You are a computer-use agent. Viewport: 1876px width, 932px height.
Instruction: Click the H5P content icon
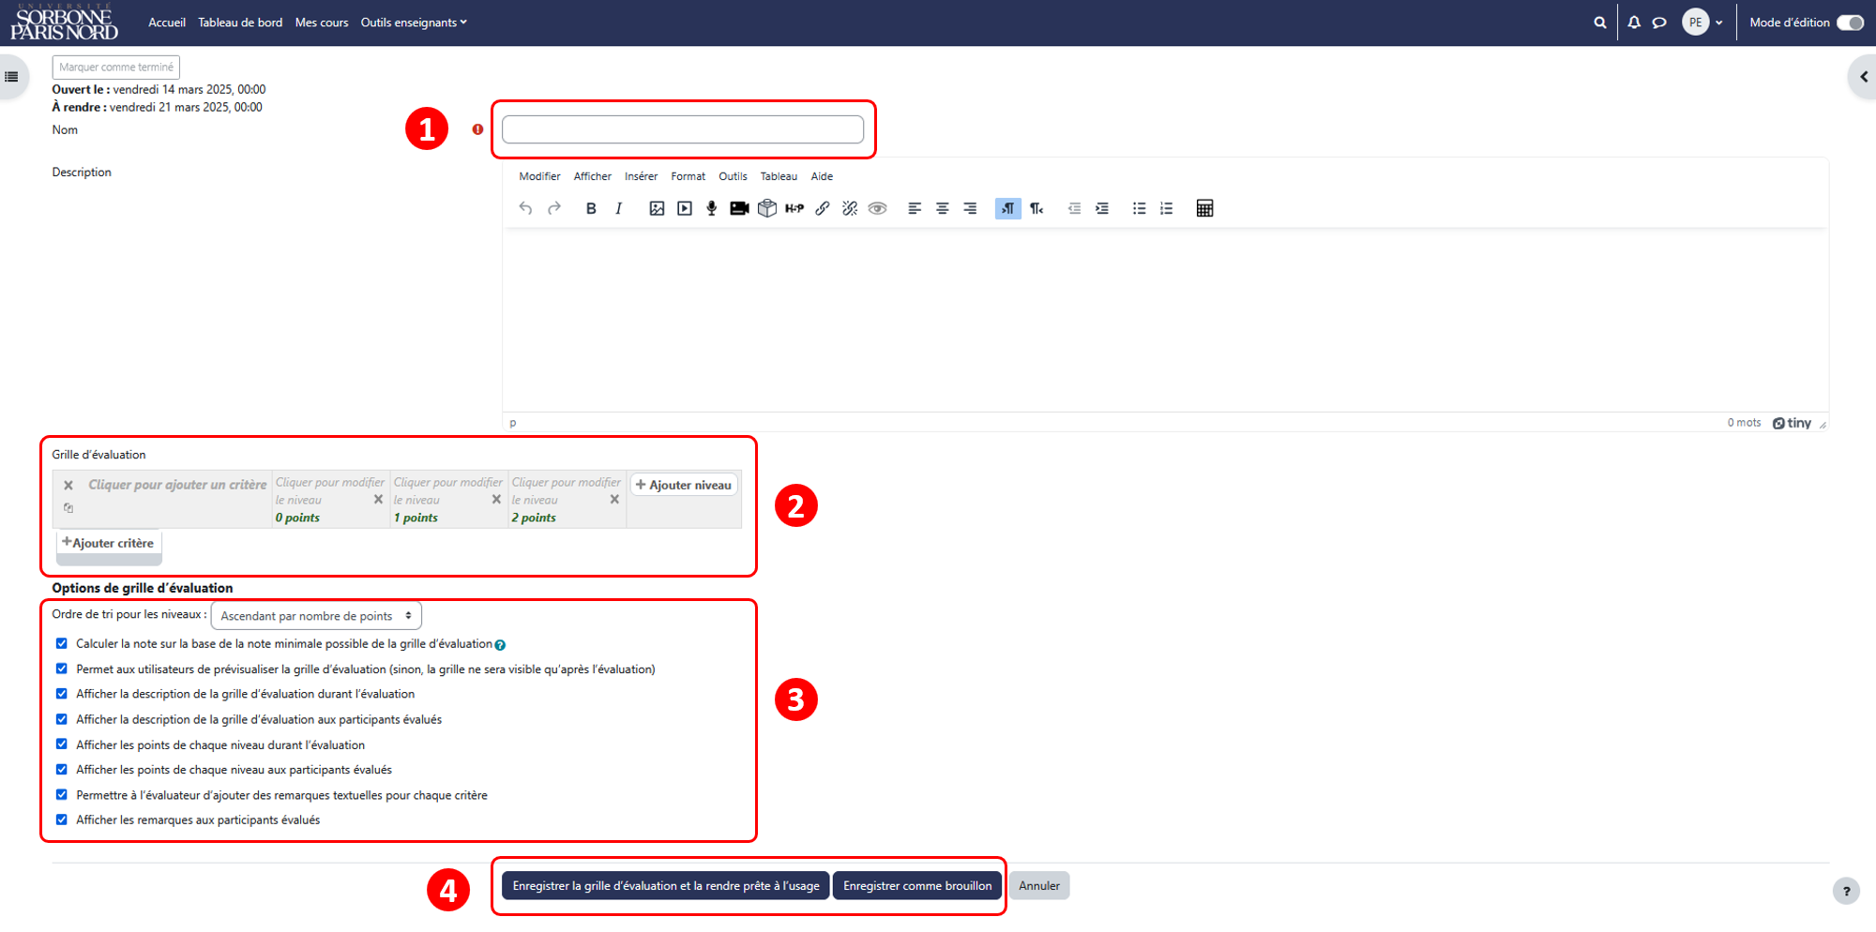tap(794, 208)
